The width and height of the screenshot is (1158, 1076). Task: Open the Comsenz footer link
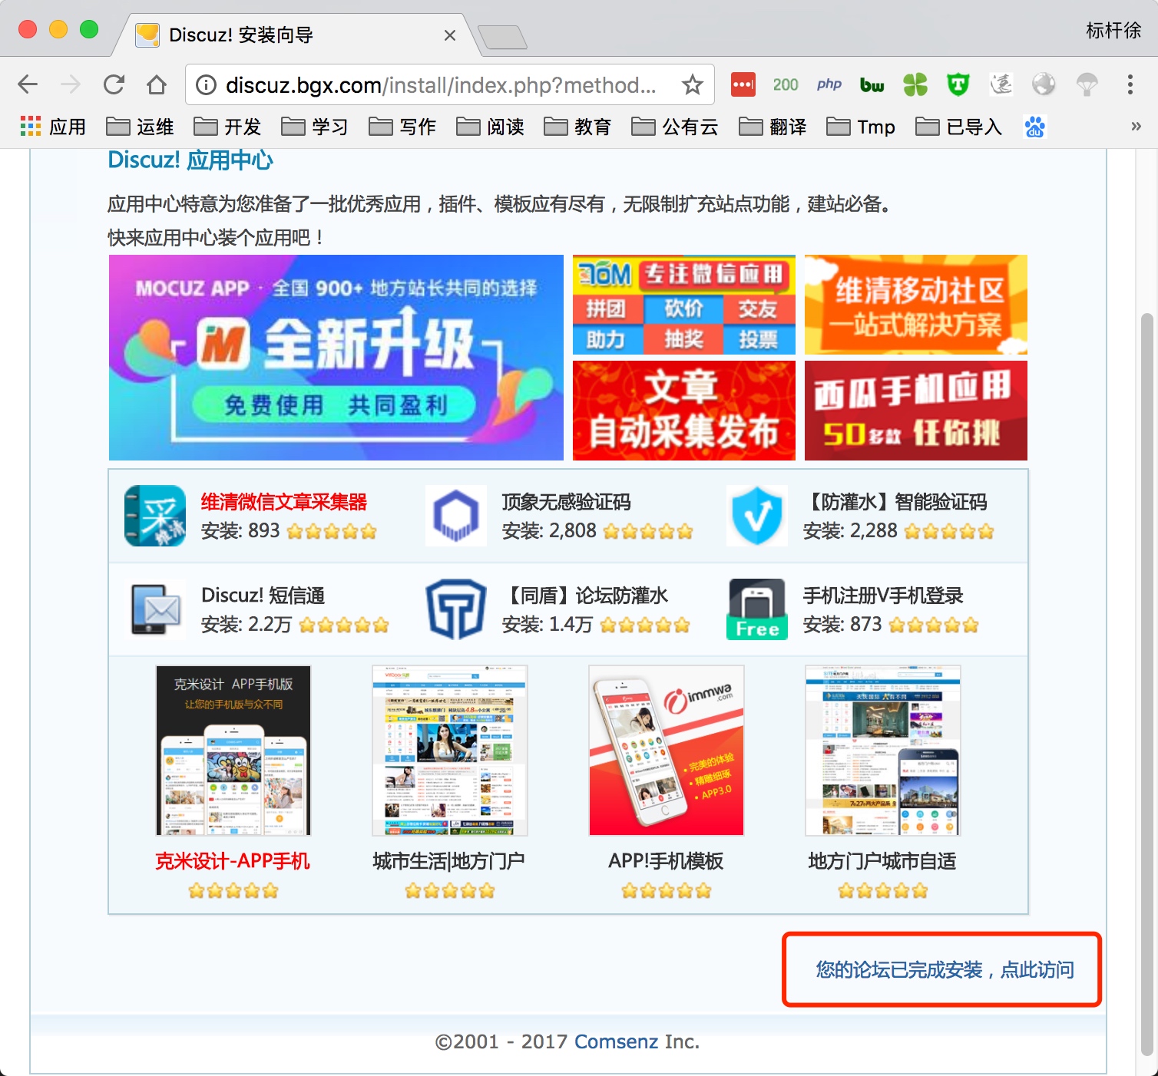point(616,1041)
